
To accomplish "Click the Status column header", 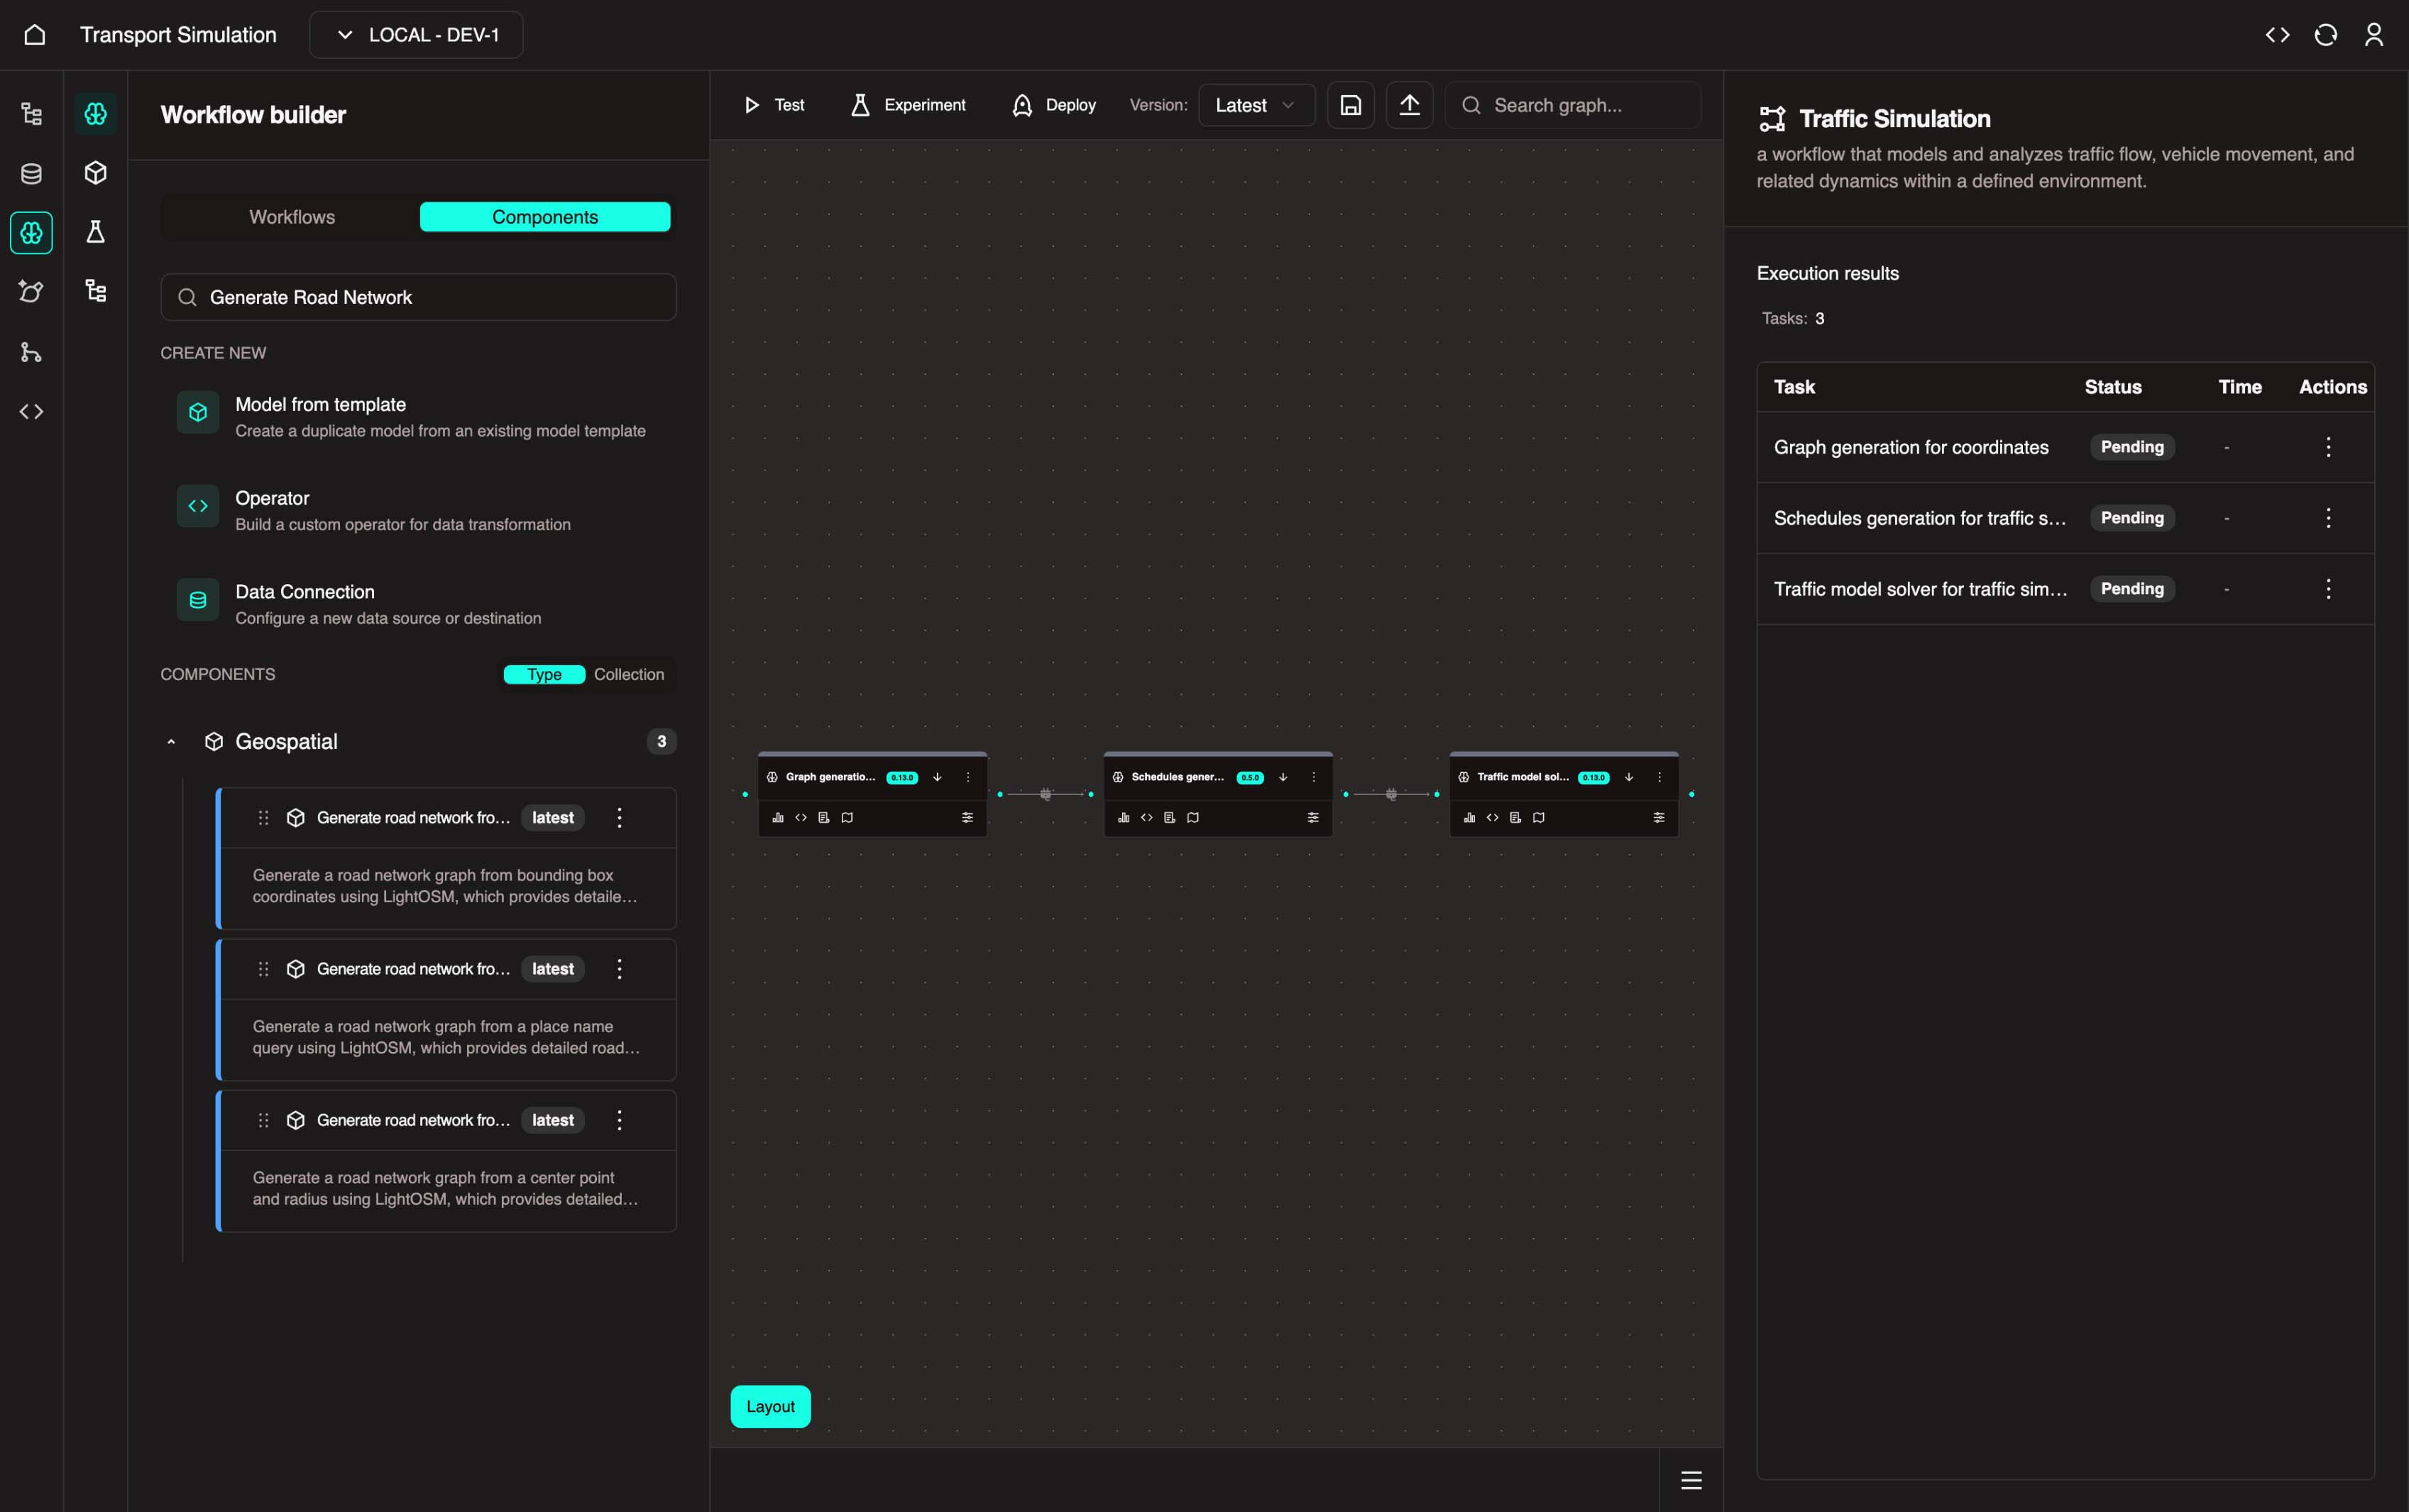I will (2112, 387).
